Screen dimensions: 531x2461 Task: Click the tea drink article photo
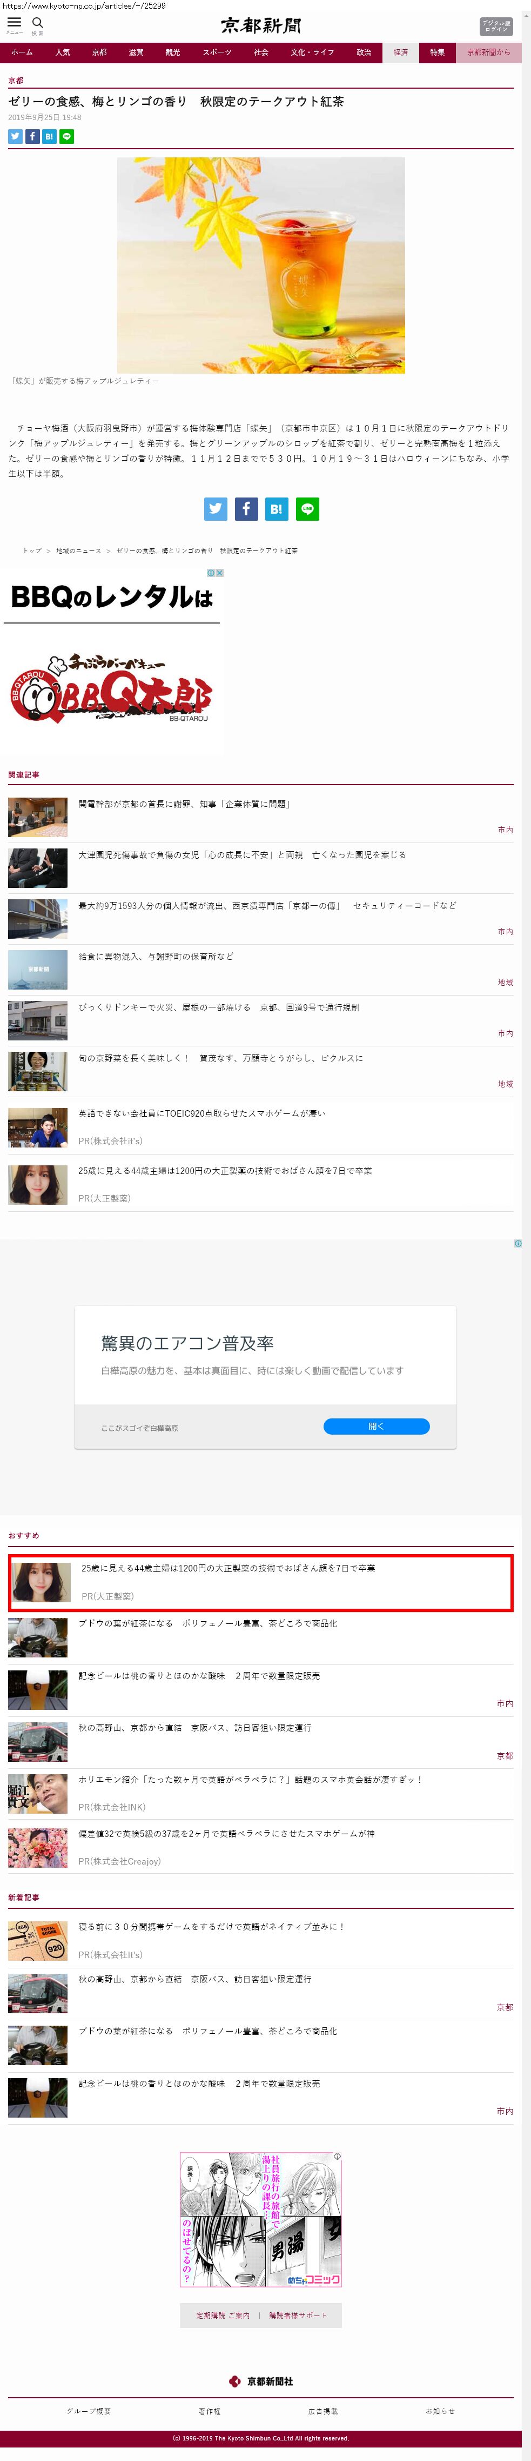tap(261, 264)
